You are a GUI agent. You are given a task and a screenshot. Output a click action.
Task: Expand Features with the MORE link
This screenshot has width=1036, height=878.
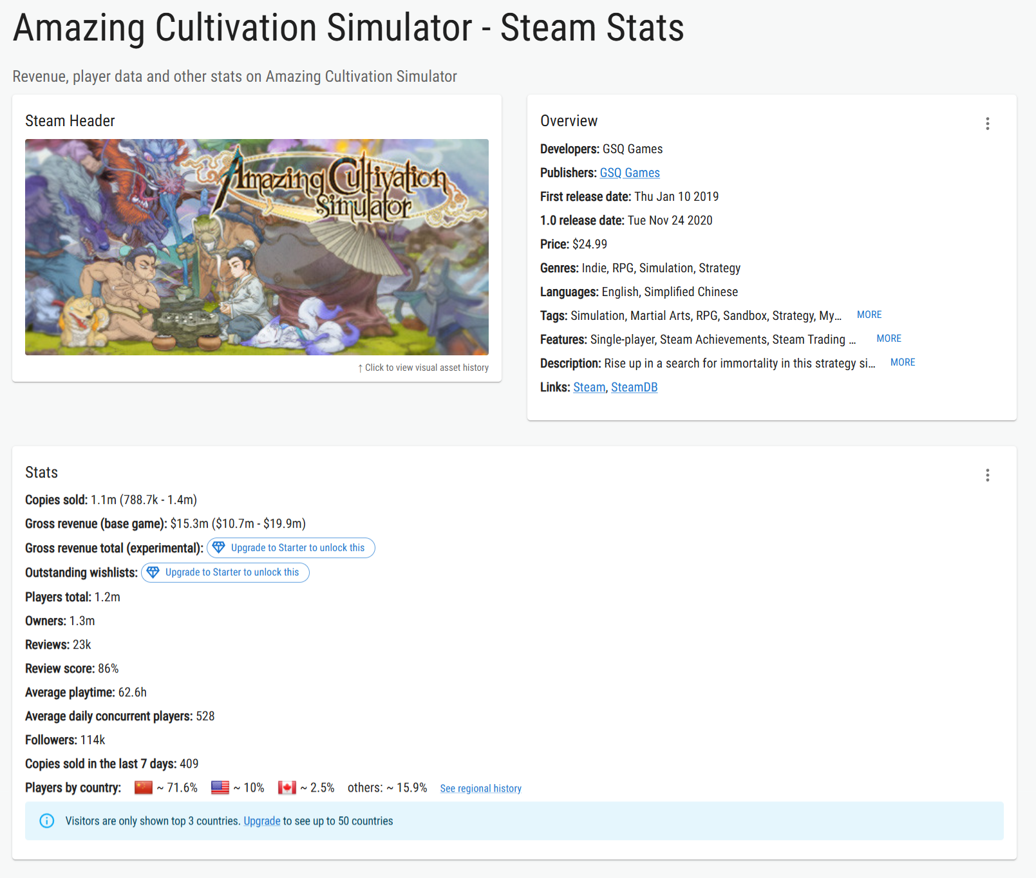[x=889, y=339]
